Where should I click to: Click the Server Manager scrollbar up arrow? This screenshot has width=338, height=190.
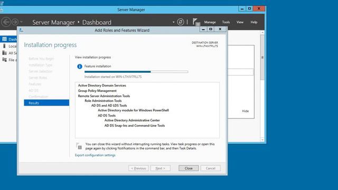pyautogui.click(x=262, y=33)
